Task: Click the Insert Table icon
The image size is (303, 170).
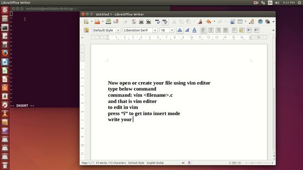Action: tap(240, 22)
